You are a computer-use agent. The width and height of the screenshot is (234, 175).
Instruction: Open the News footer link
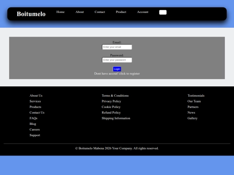tap(192, 112)
